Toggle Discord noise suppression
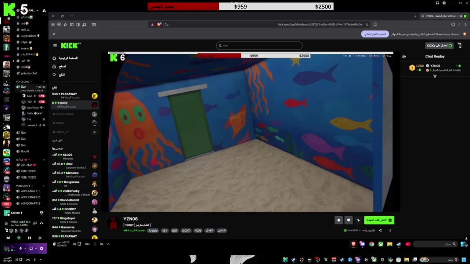470x264 pixels. 35,223
